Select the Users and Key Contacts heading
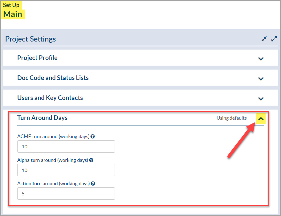The height and width of the screenshot is (216, 281). tap(50, 98)
